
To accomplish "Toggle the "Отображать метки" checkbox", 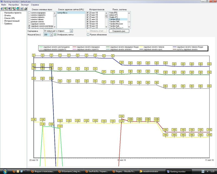I will [x=56, y=35].
